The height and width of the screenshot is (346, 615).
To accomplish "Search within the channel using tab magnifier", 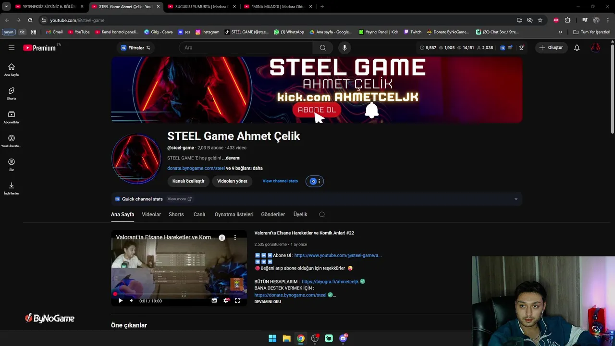I will [322, 214].
